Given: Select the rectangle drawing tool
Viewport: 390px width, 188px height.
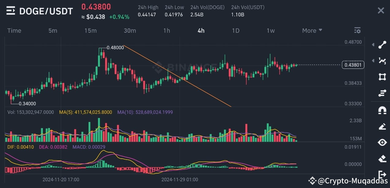Looking at the screenshot, I should (382, 77).
